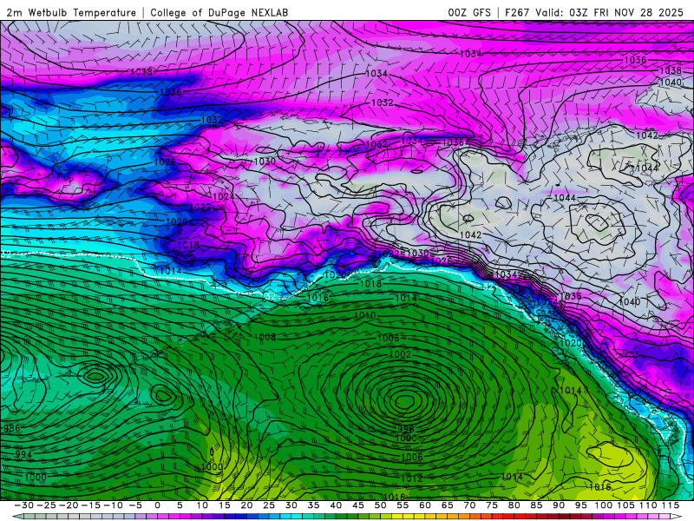Click the -15 value on the color scale

[x=90, y=505]
